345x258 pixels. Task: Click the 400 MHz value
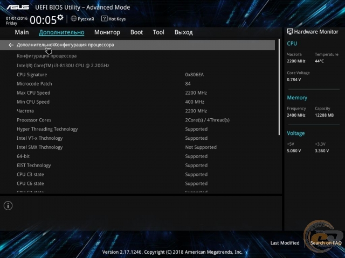pyautogui.click(x=195, y=102)
